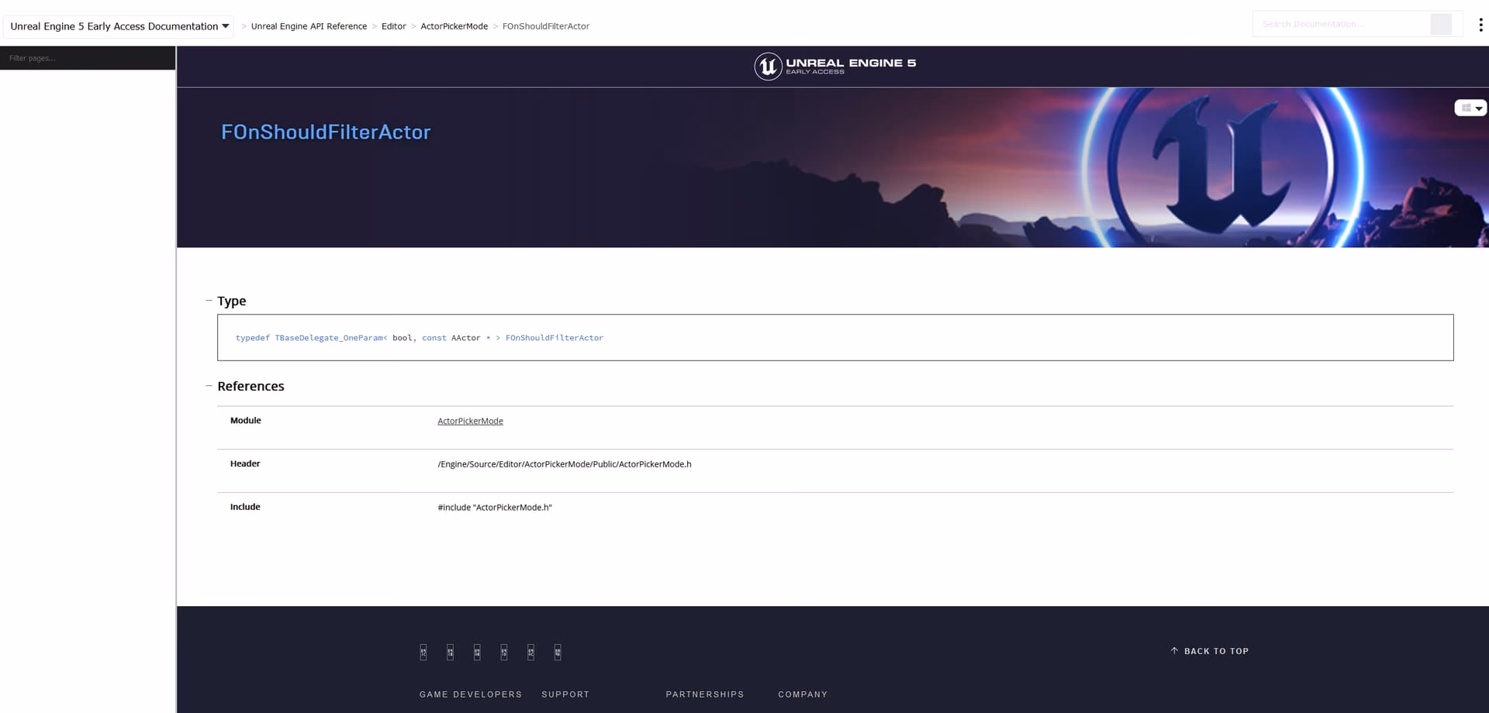Navigate to ActorPickerMode in the breadcrumb
The width and height of the screenshot is (1489, 713).
pos(454,26)
